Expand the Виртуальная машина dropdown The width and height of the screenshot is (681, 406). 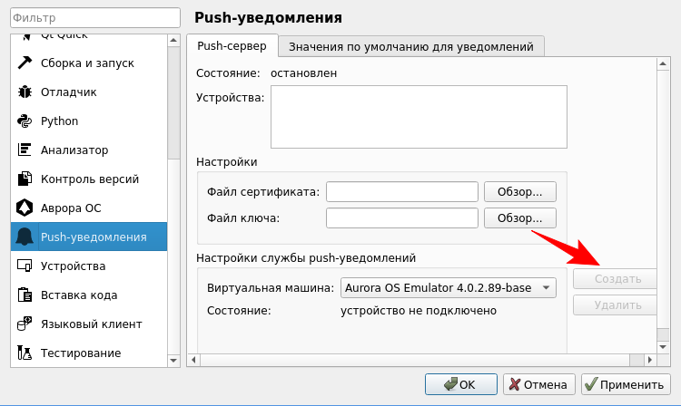(448, 288)
